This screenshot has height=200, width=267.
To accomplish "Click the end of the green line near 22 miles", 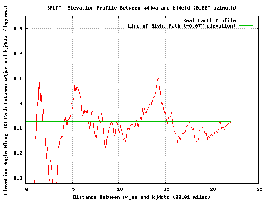I will 230,121.
